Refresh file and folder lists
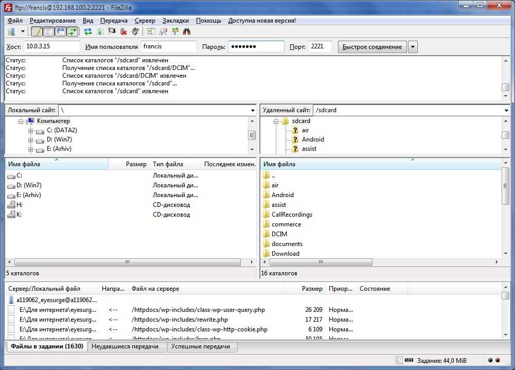 pyautogui.click(x=87, y=31)
